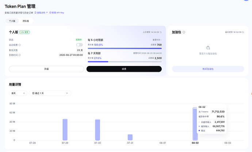Click the 07-29 usage bar
The image size is (252, 152).
[x=65, y=129]
